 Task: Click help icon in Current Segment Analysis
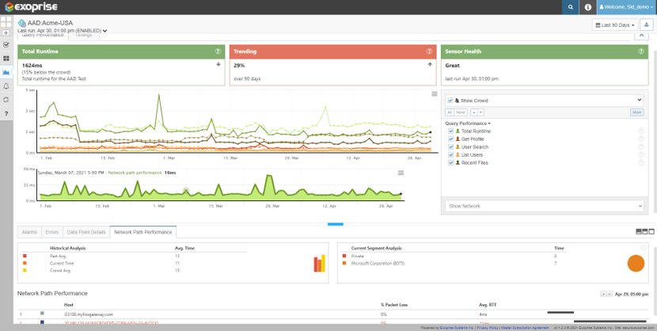pos(644,247)
